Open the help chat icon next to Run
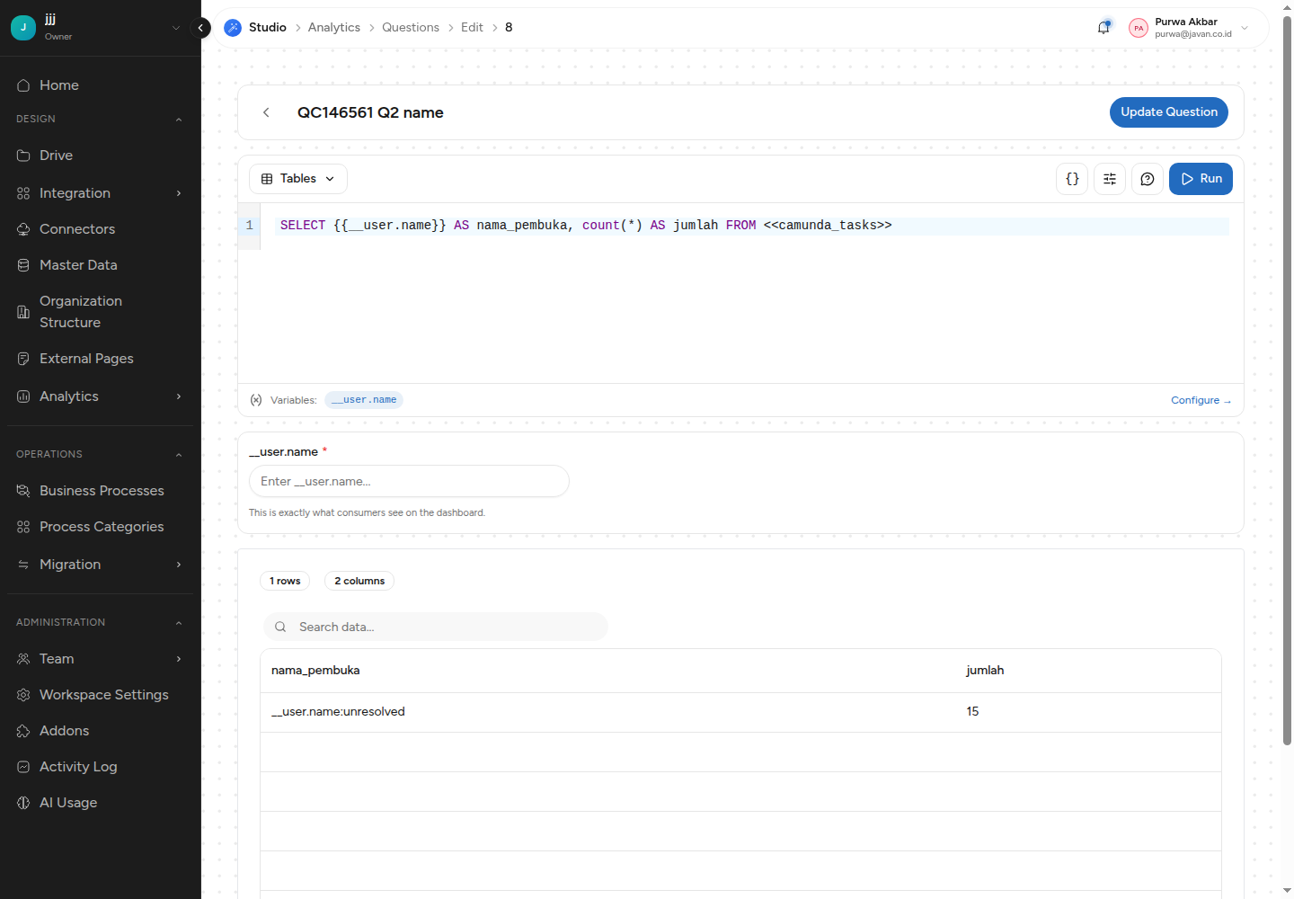1294x899 pixels. 1148,179
